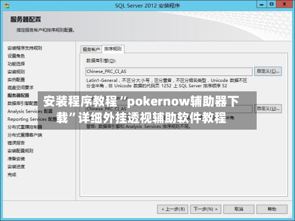This screenshot has height=221, width=295.
Task: Minimize the SQL Server setup window
Action: [x=261, y=4]
